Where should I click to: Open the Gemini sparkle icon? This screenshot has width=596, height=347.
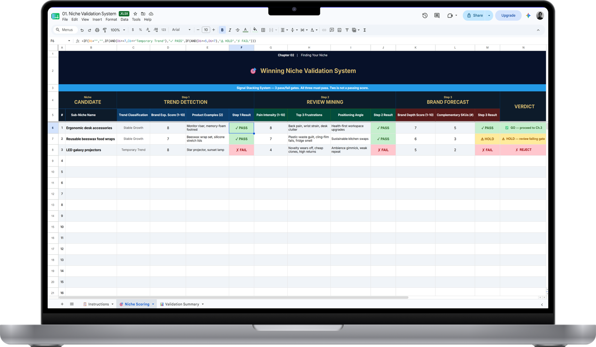click(x=528, y=16)
